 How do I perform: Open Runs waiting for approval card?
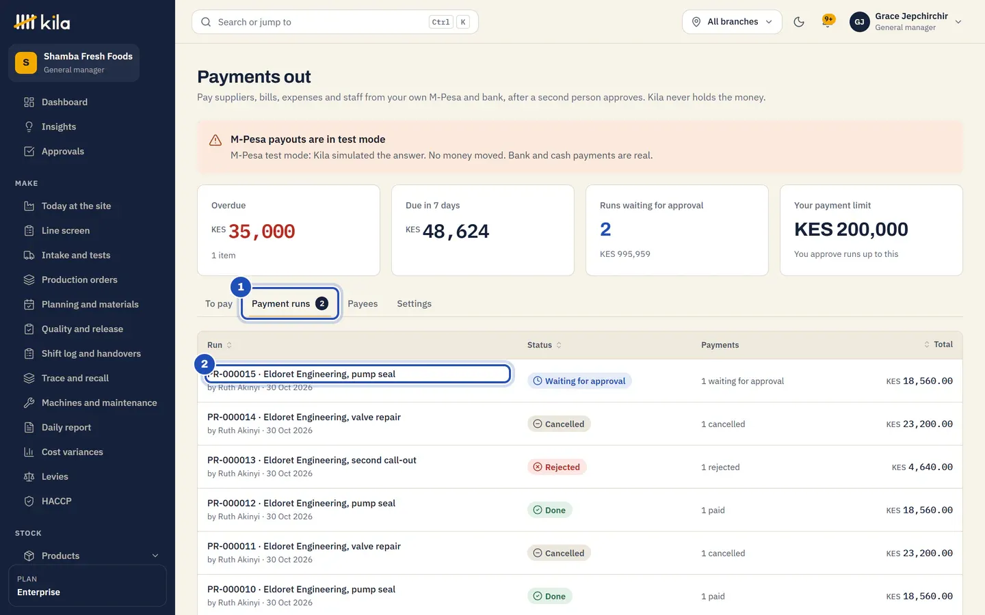(677, 230)
